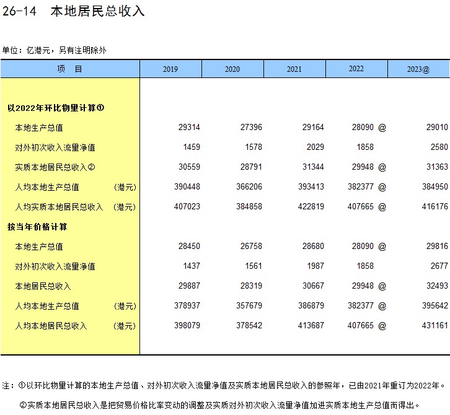Click the value 1437
Viewport: 450px width, 415px height.
click(x=192, y=266)
